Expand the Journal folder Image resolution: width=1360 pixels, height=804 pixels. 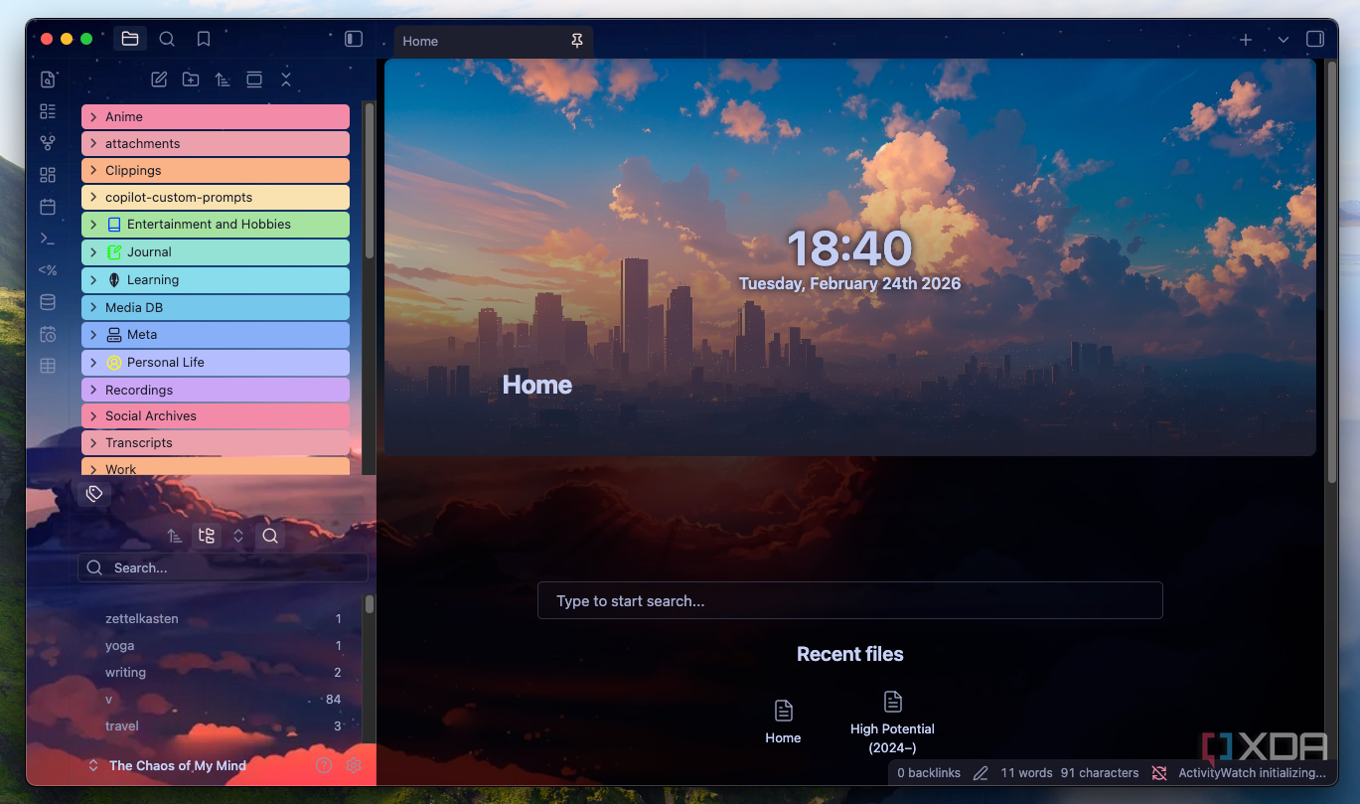pos(216,252)
